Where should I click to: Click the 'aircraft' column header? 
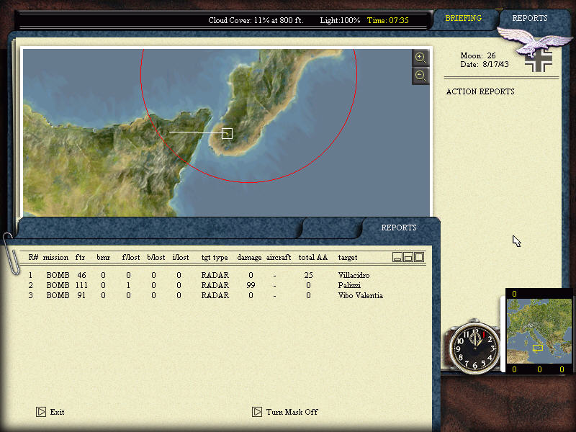click(279, 257)
